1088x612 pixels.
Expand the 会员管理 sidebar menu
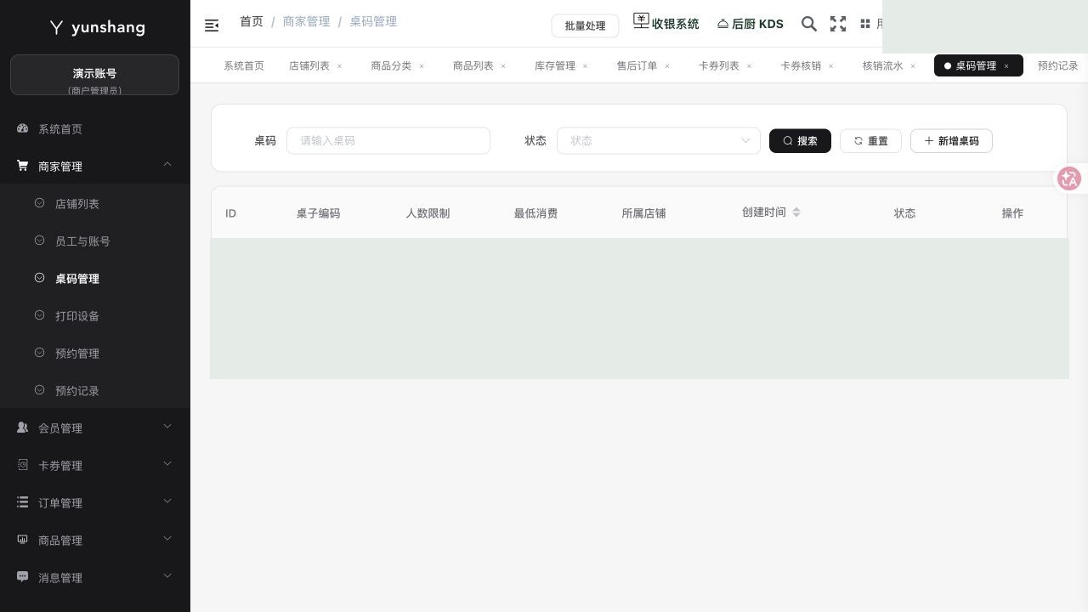pyautogui.click(x=95, y=428)
